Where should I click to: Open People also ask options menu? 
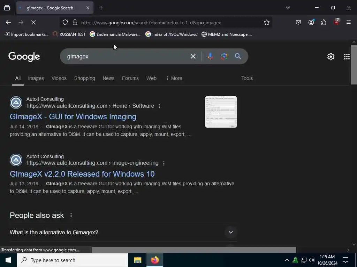71,215
